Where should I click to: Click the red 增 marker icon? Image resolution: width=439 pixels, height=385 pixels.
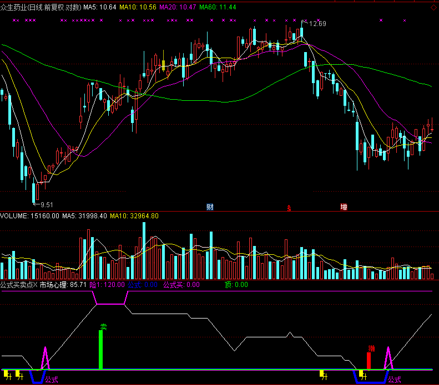pyautogui.click(x=344, y=207)
